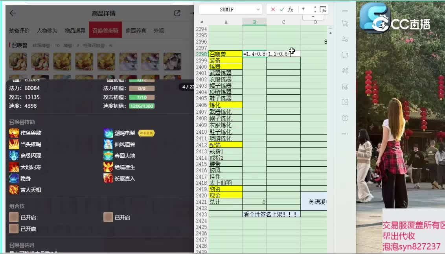This screenshot has width=445, height=254.
Task: Open the SUMIF name box dropdown
Action: click(258, 9)
